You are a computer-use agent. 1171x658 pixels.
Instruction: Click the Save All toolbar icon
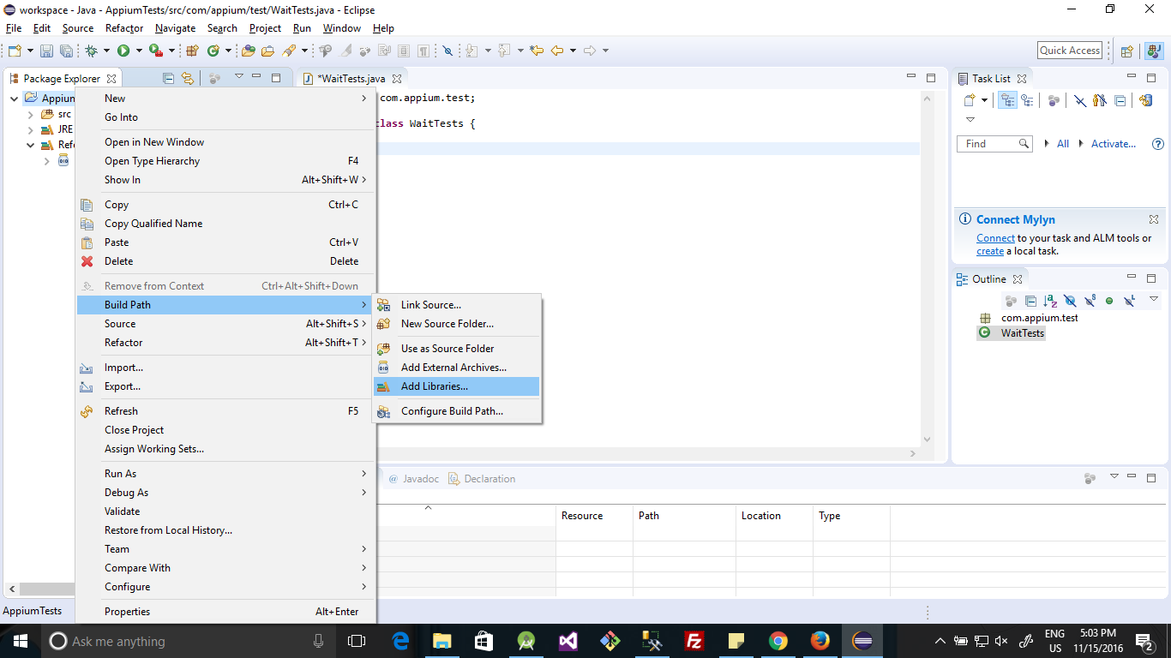(66, 51)
